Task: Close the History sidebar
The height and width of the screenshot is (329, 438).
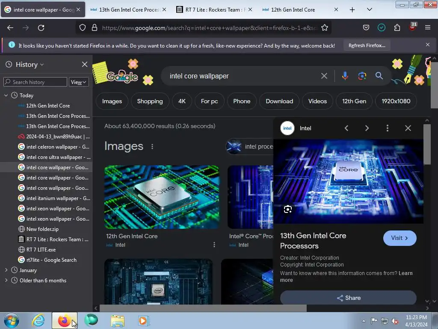Action: (85, 64)
